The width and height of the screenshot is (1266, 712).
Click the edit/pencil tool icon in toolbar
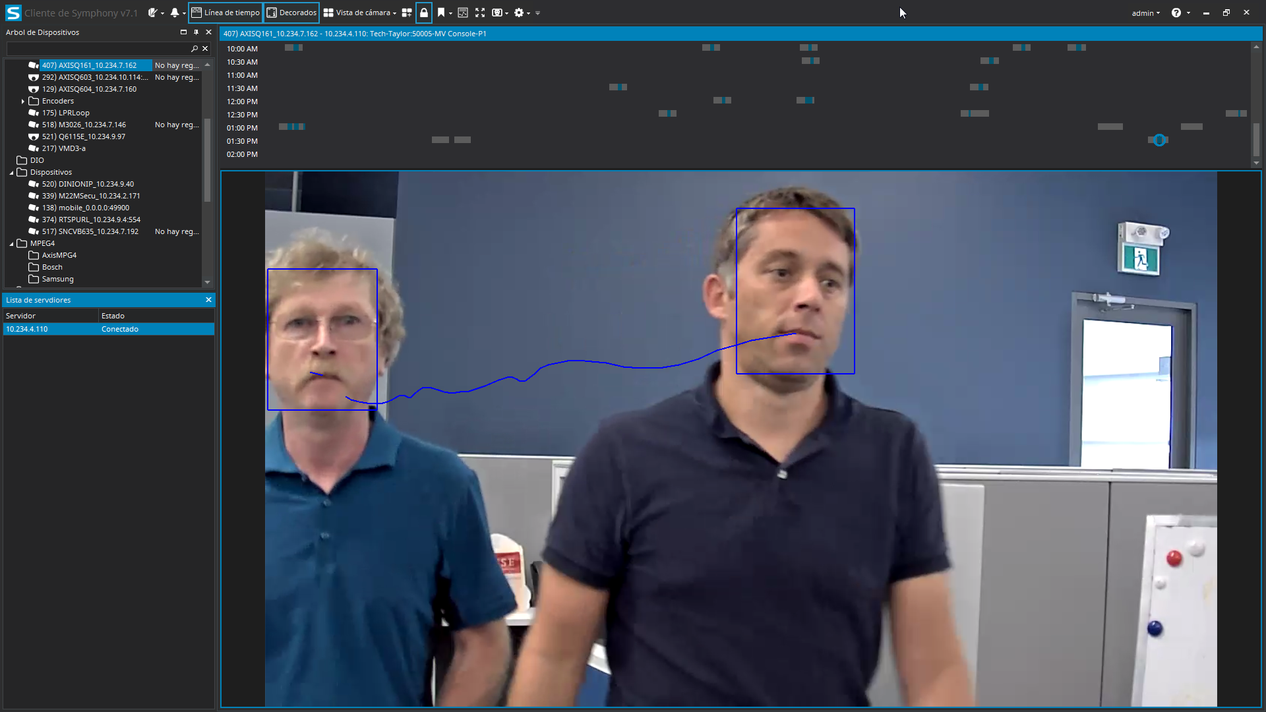(x=153, y=13)
